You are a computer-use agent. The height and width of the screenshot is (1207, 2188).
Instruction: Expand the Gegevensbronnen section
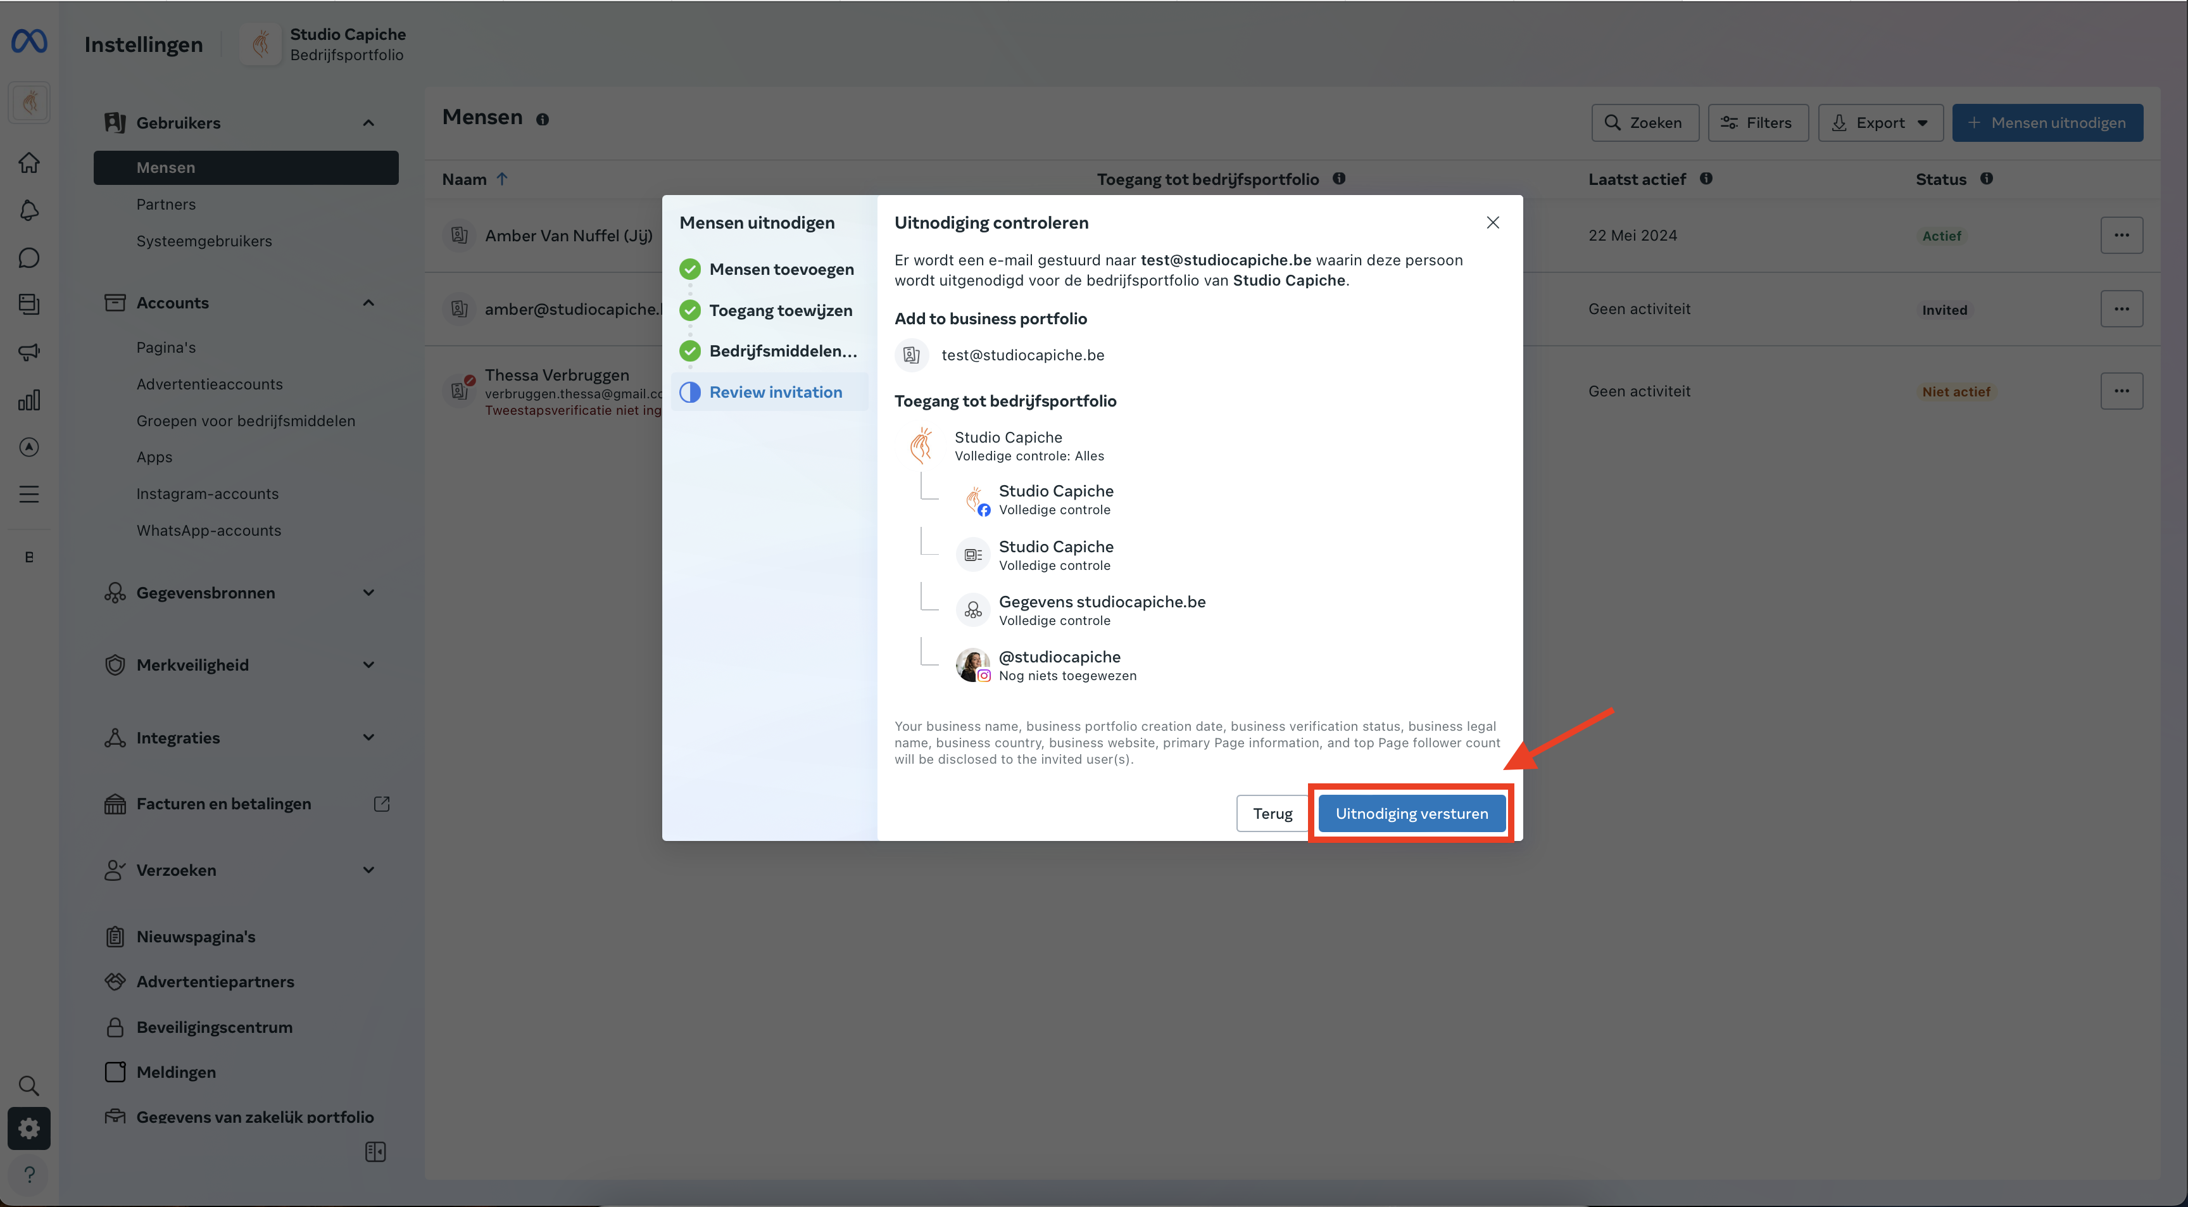point(368,593)
